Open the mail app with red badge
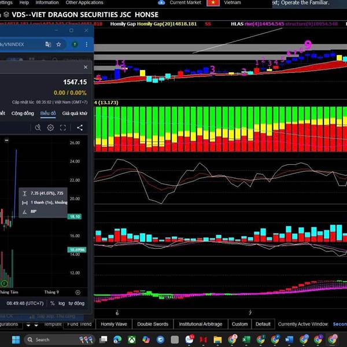 pos(190,339)
